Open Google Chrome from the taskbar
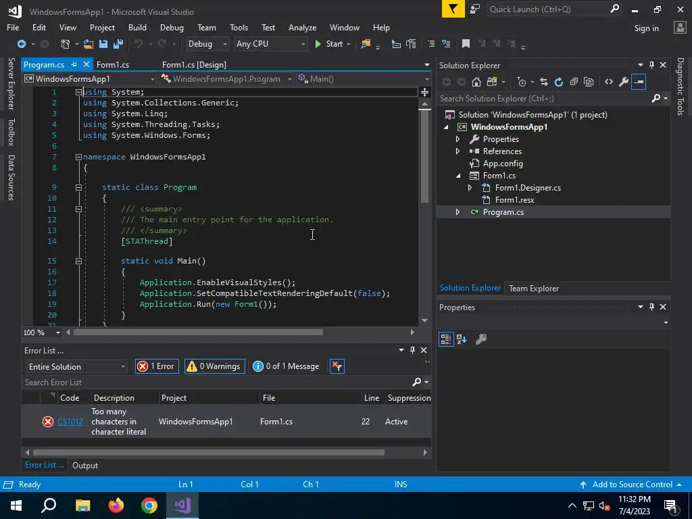 coord(149,505)
